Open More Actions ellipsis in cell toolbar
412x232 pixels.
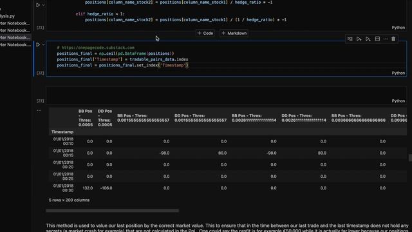coord(386,39)
